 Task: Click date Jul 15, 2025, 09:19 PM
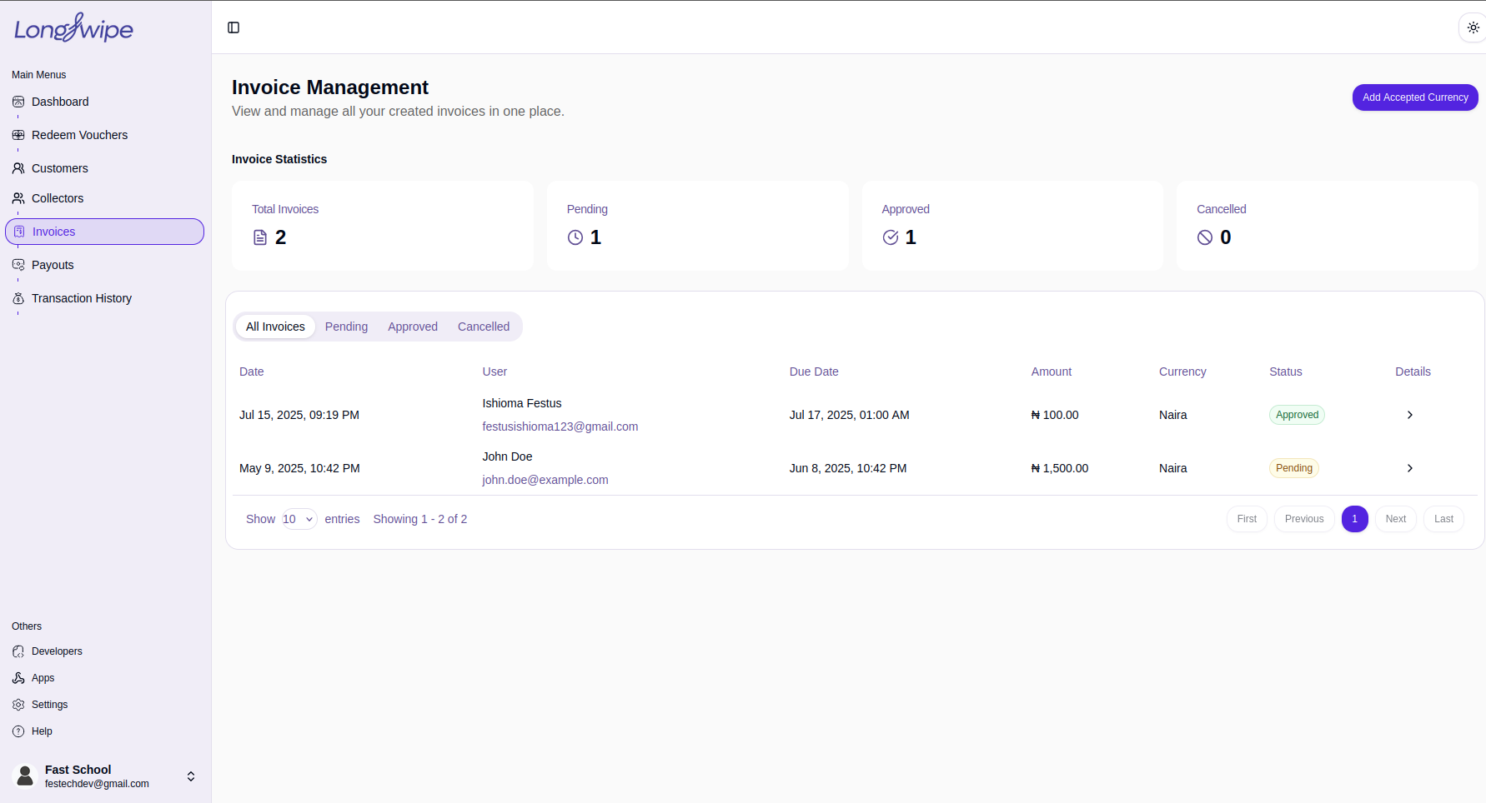pos(299,415)
